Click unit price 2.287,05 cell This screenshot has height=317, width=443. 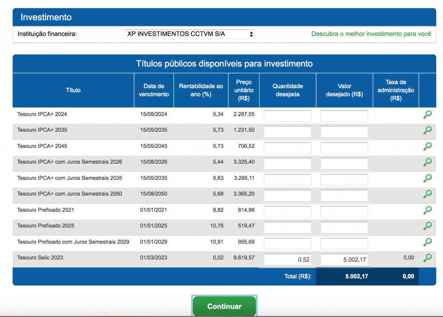click(244, 114)
